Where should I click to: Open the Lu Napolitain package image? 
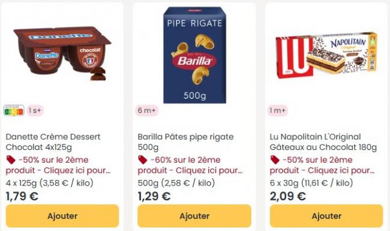pos(326,55)
